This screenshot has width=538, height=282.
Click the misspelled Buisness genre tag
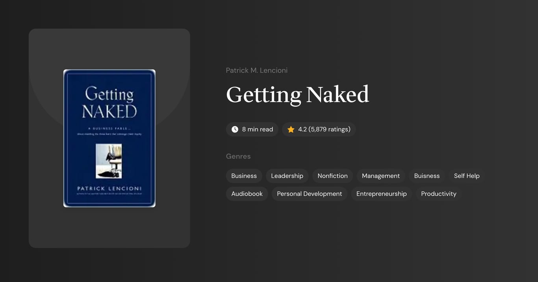pyautogui.click(x=427, y=176)
